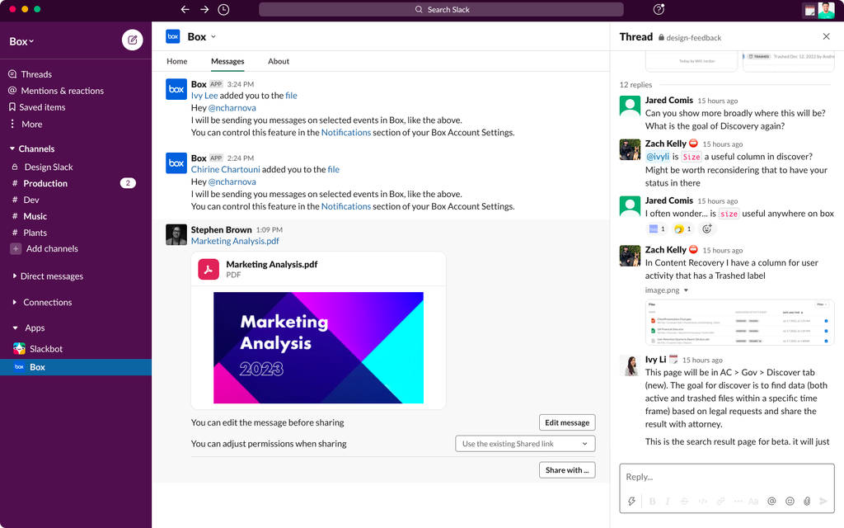The image size is (844, 528).
Task: Open the Use the existing Shared link dropdown
Action: pos(525,443)
